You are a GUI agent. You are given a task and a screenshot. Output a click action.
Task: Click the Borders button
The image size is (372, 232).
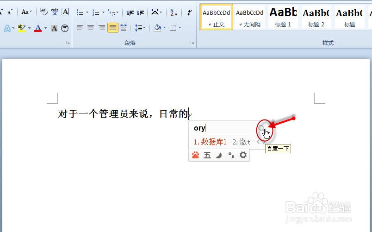[x=173, y=28]
